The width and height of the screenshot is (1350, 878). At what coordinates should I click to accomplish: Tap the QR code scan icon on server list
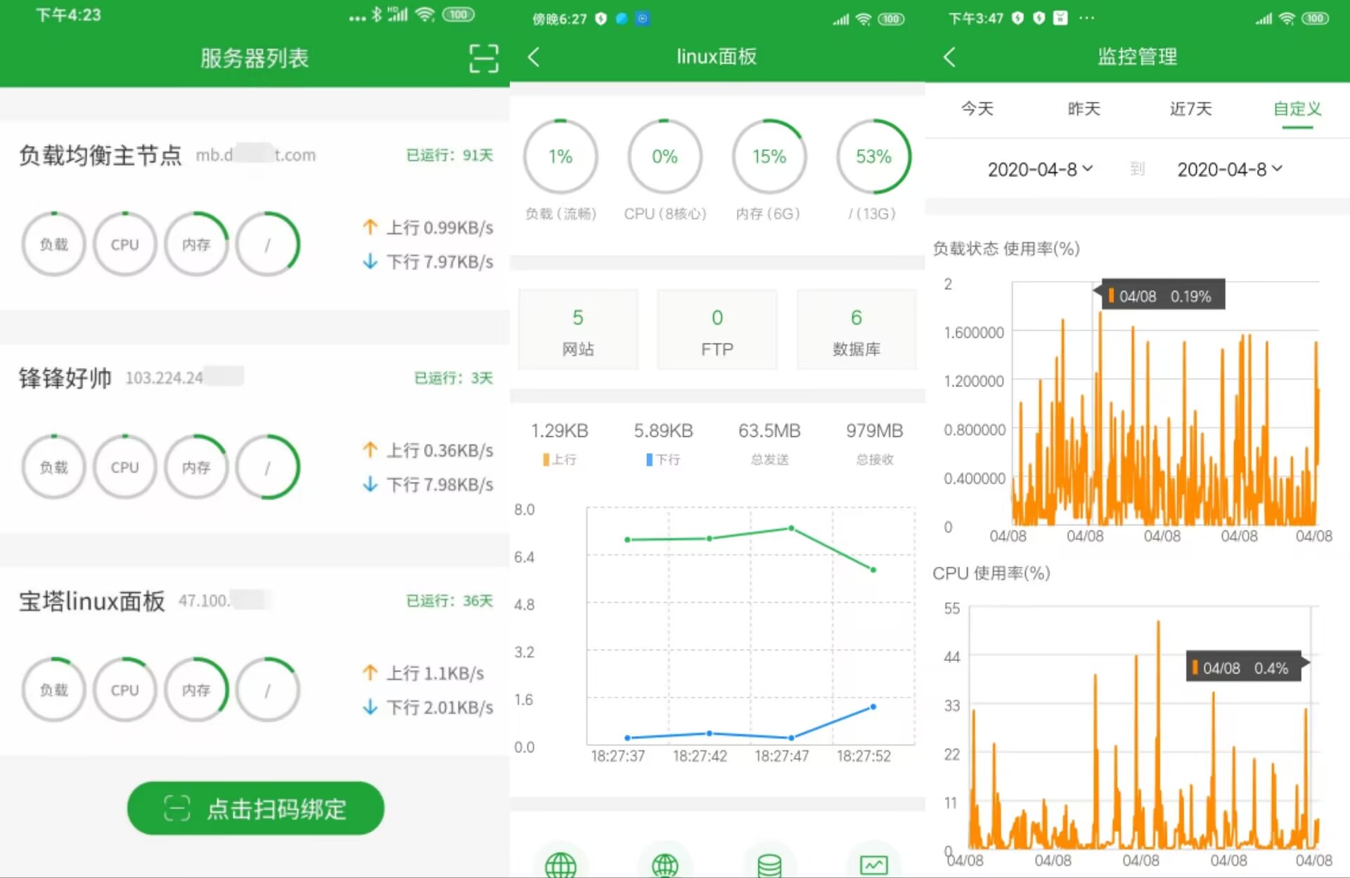[483, 58]
